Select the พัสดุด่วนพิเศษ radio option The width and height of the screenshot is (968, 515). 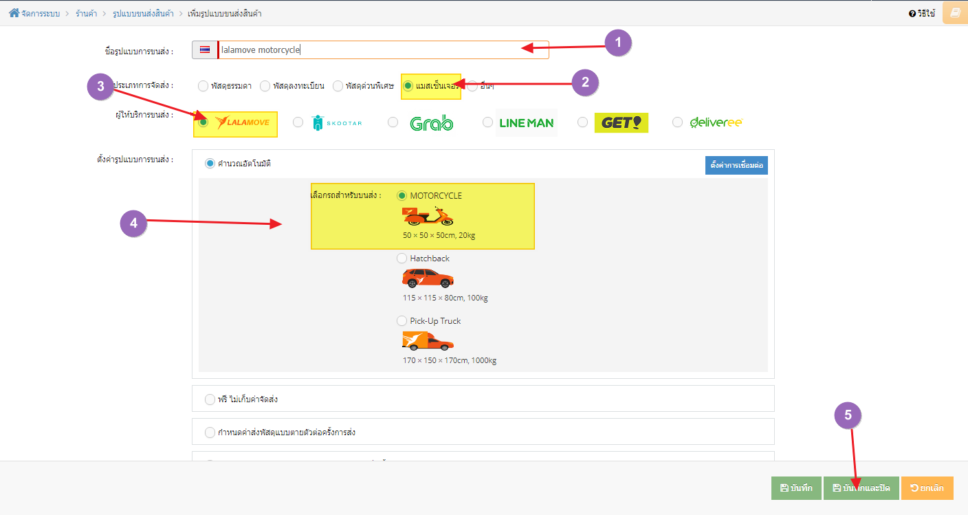tap(338, 86)
